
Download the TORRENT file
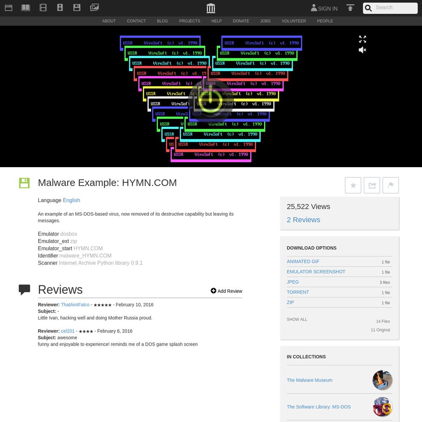pyautogui.click(x=298, y=292)
